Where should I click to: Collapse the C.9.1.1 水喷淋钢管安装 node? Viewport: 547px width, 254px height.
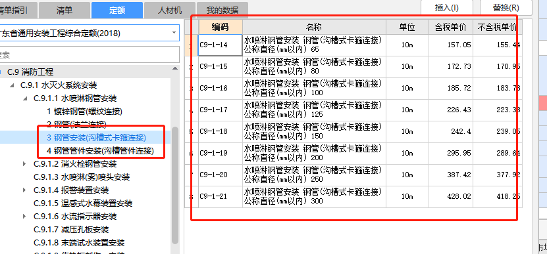(x=25, y=98)
